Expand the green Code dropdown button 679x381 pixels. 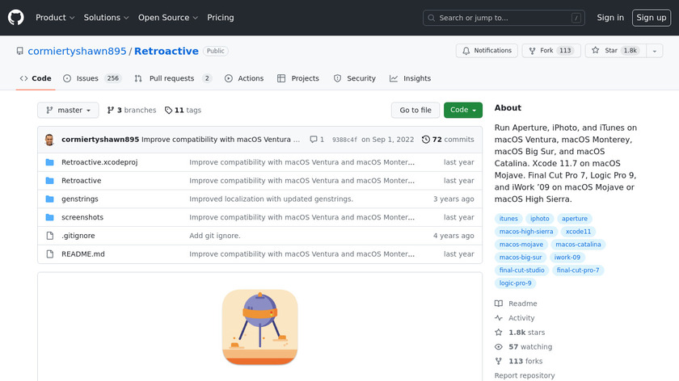(x=462, y=111)
